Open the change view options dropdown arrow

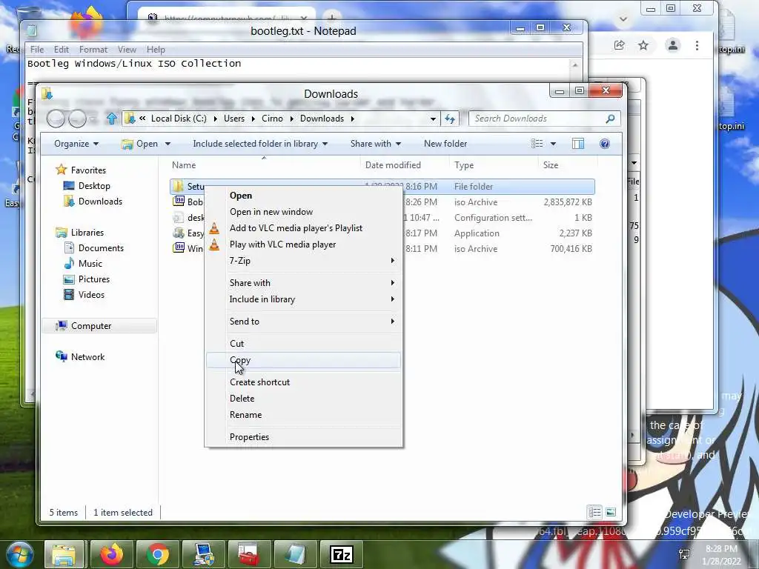click(553, 144)
